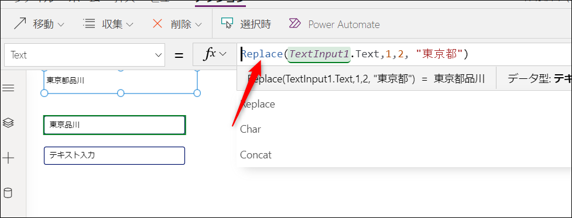Click the text input containing 東京品川
Screen dimensions: 572x218
[115, 125]
